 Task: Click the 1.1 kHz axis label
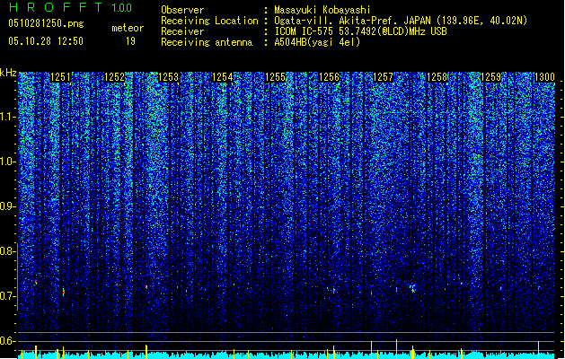8,117
